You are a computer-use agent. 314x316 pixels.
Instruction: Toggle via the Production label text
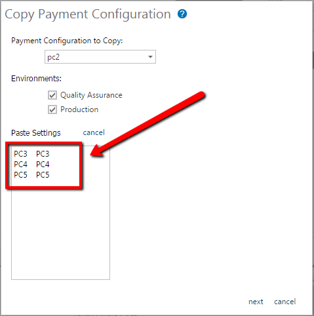(79, 109)
